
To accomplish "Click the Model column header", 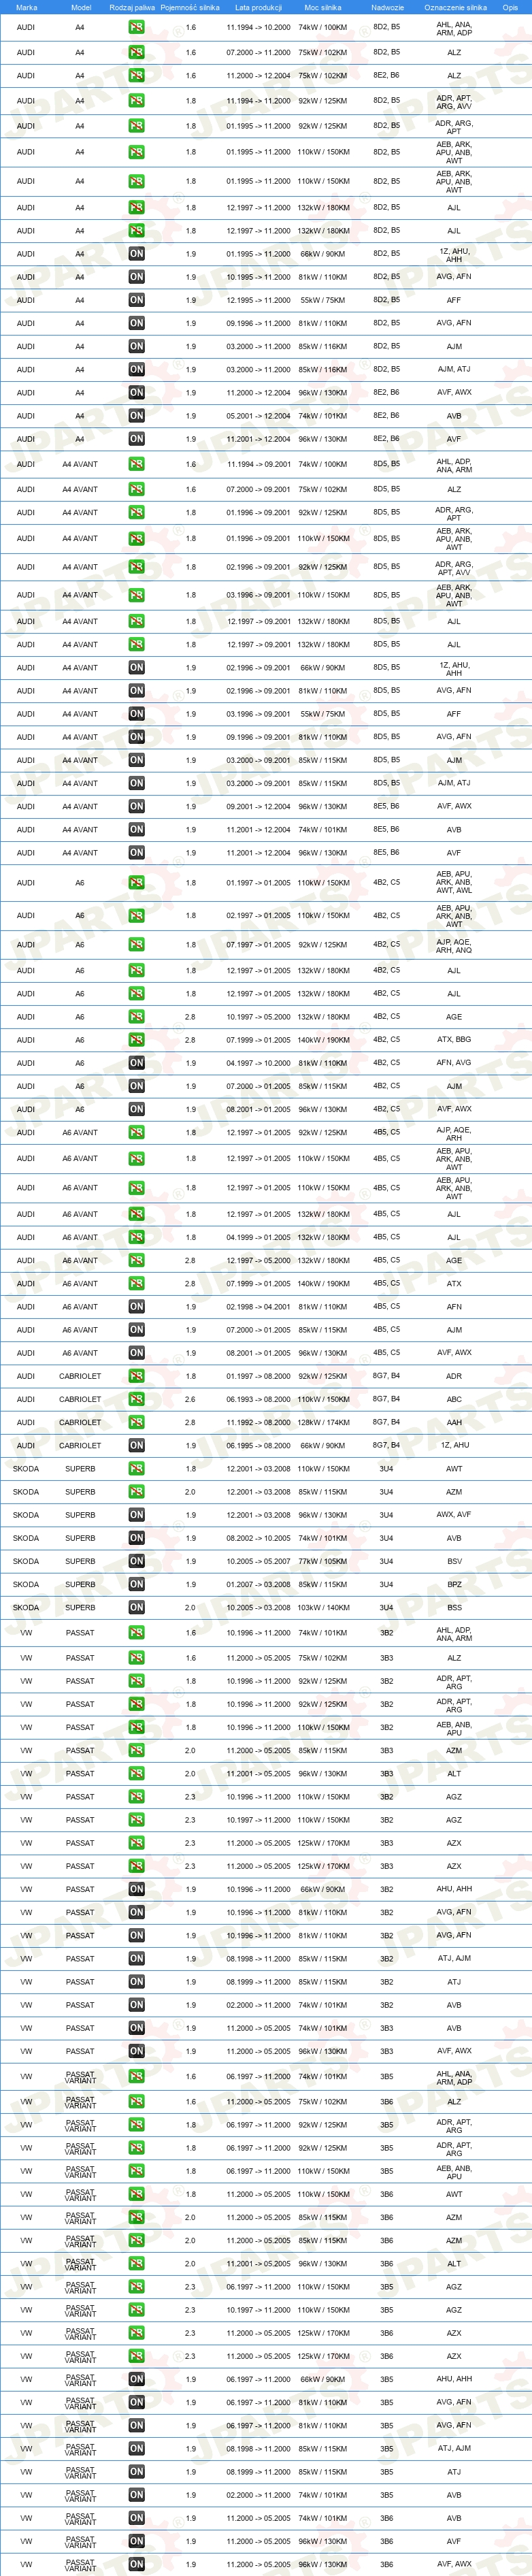I will tap(81, 7).
